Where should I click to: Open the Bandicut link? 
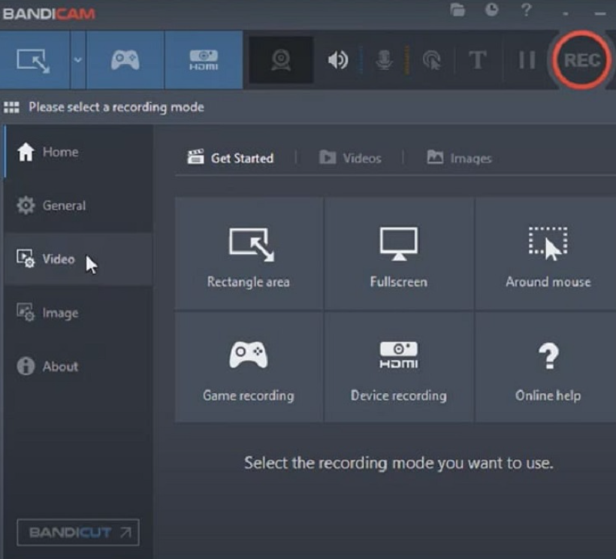78,533
